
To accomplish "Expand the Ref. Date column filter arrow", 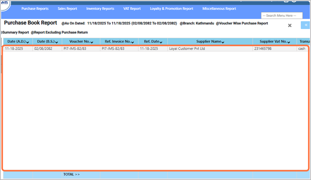I will click(161, 42).
